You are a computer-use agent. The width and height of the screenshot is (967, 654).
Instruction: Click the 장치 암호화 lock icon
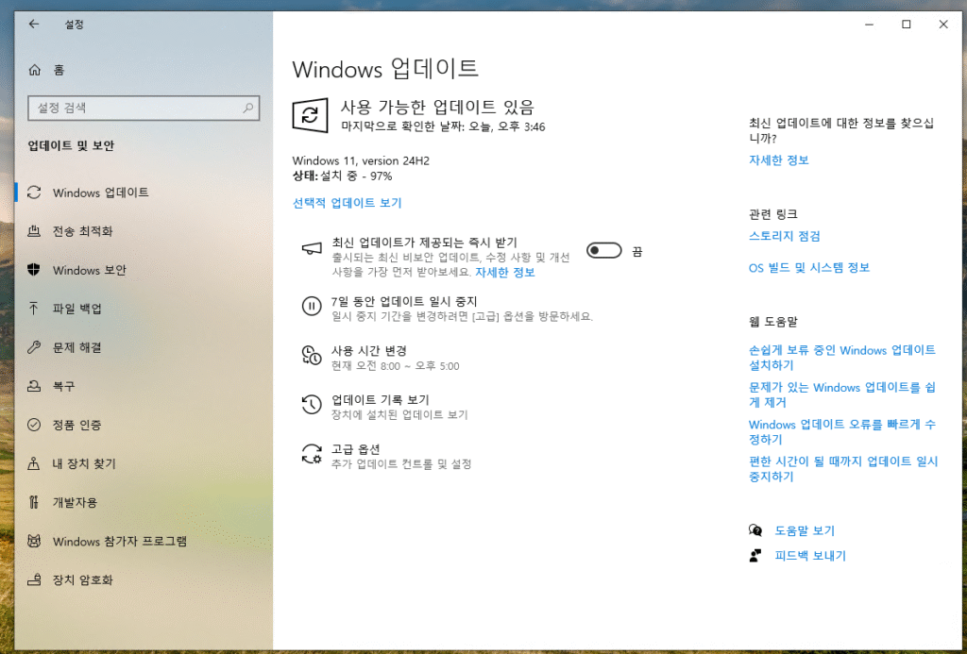coord(35,579)
